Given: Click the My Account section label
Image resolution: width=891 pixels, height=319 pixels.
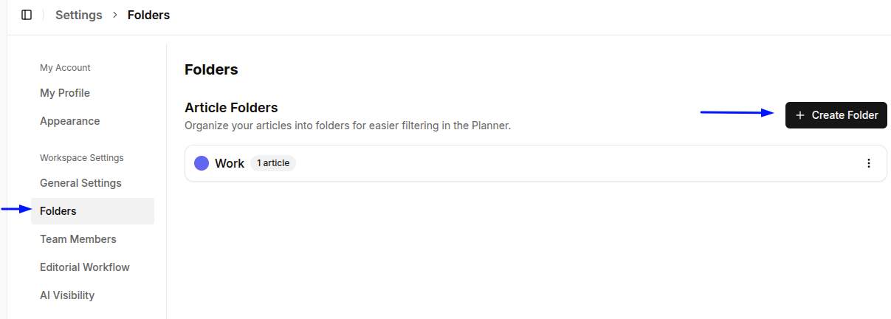Looking at the screenshot, I should (x=65, y=68).
